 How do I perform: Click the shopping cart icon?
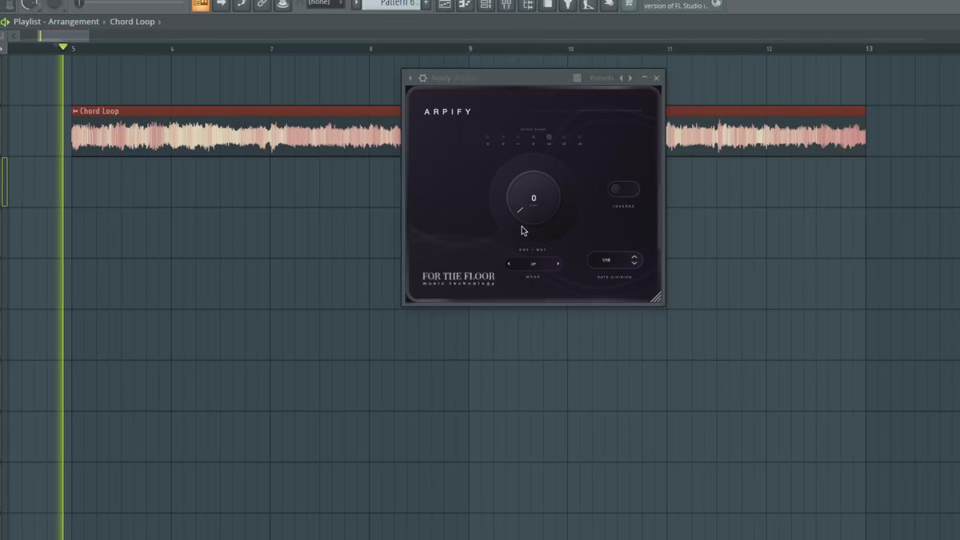point(629,4)
